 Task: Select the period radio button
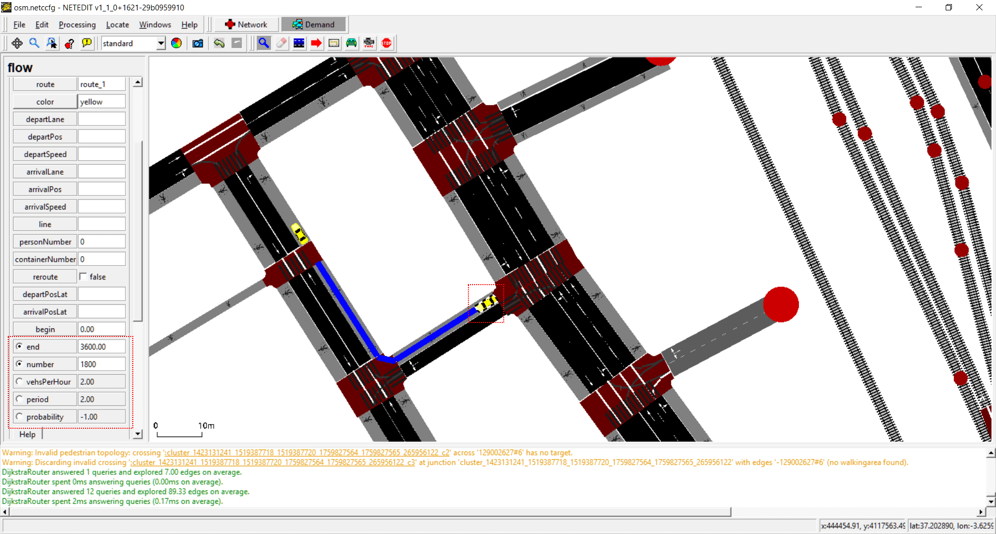[x=20, y=399]
